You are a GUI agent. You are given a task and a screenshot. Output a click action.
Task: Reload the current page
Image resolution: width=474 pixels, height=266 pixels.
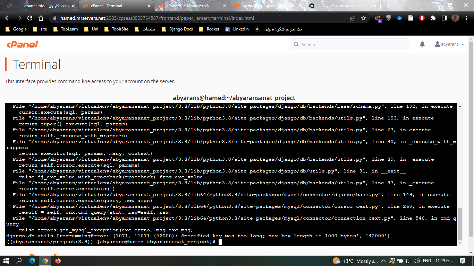(x=30, y=18)
